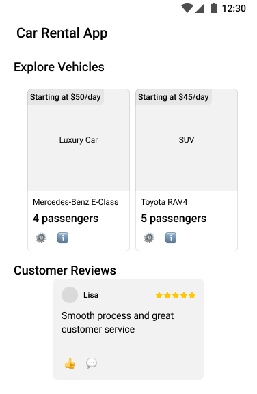Tap the 'Starting at $50/day' price badge

pos(66,97)
